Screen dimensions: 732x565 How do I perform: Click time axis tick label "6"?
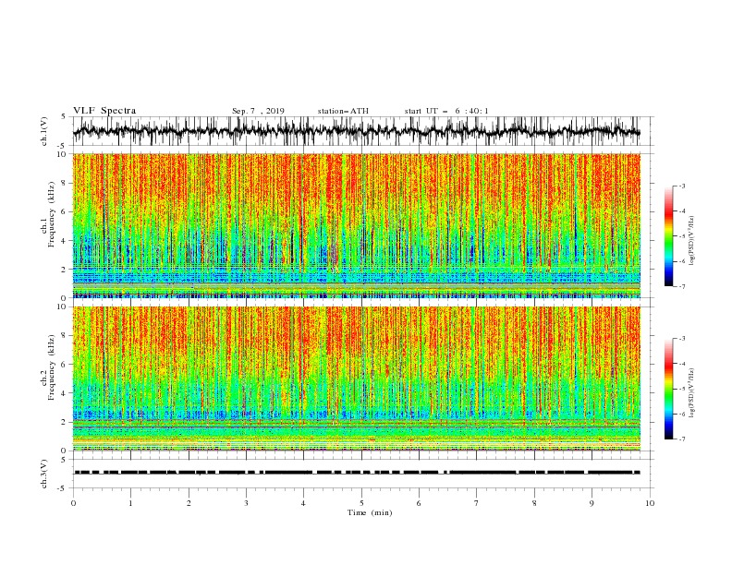[419, 503]
